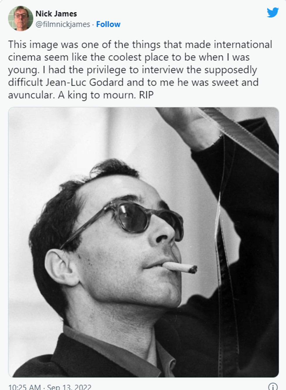Open Nick James's profile avatar picture

point(20,18)
